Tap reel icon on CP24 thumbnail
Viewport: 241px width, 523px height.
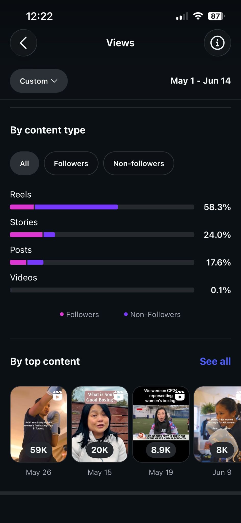pos(180,396)
